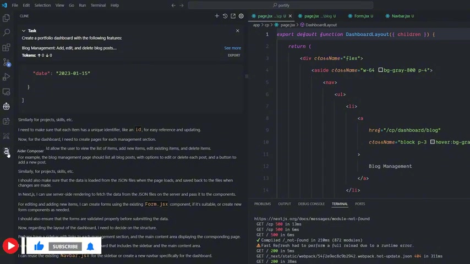This screenshot has height=264, width=470.
Task: Click the inline 'id' code in Cline message
Action: 138,129
